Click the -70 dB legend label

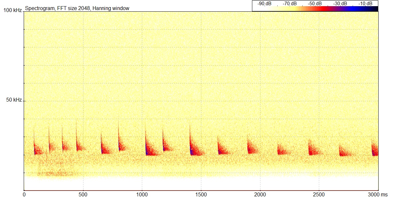290,3
